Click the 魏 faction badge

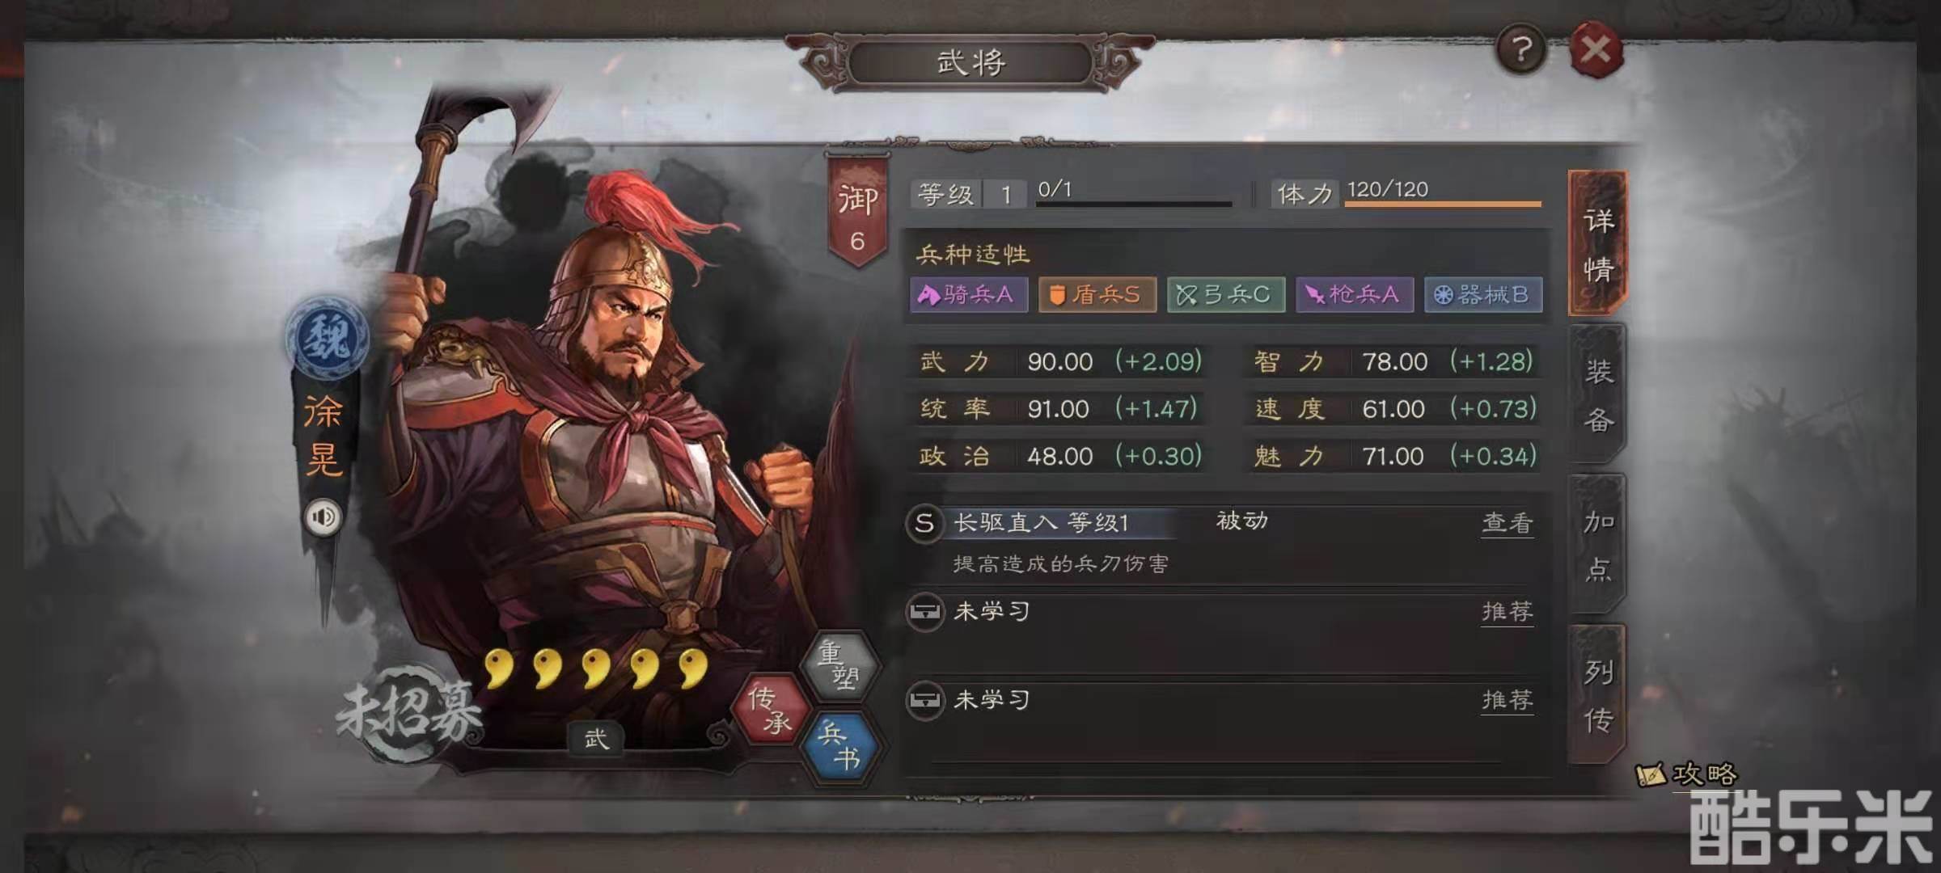point(327,337)
